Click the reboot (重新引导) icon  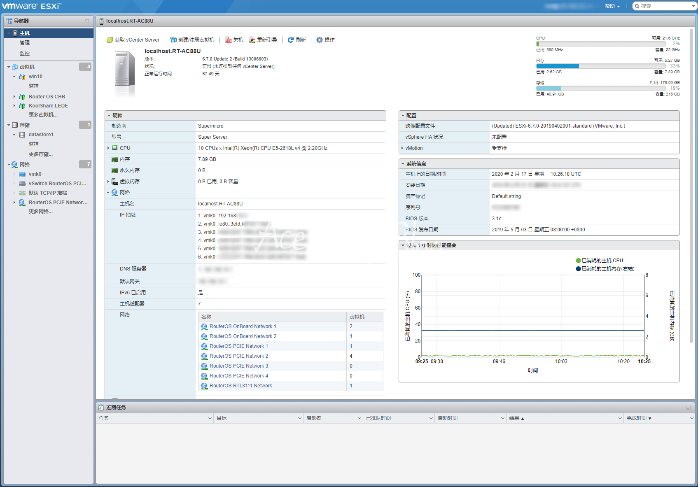[x=252, y=40]
